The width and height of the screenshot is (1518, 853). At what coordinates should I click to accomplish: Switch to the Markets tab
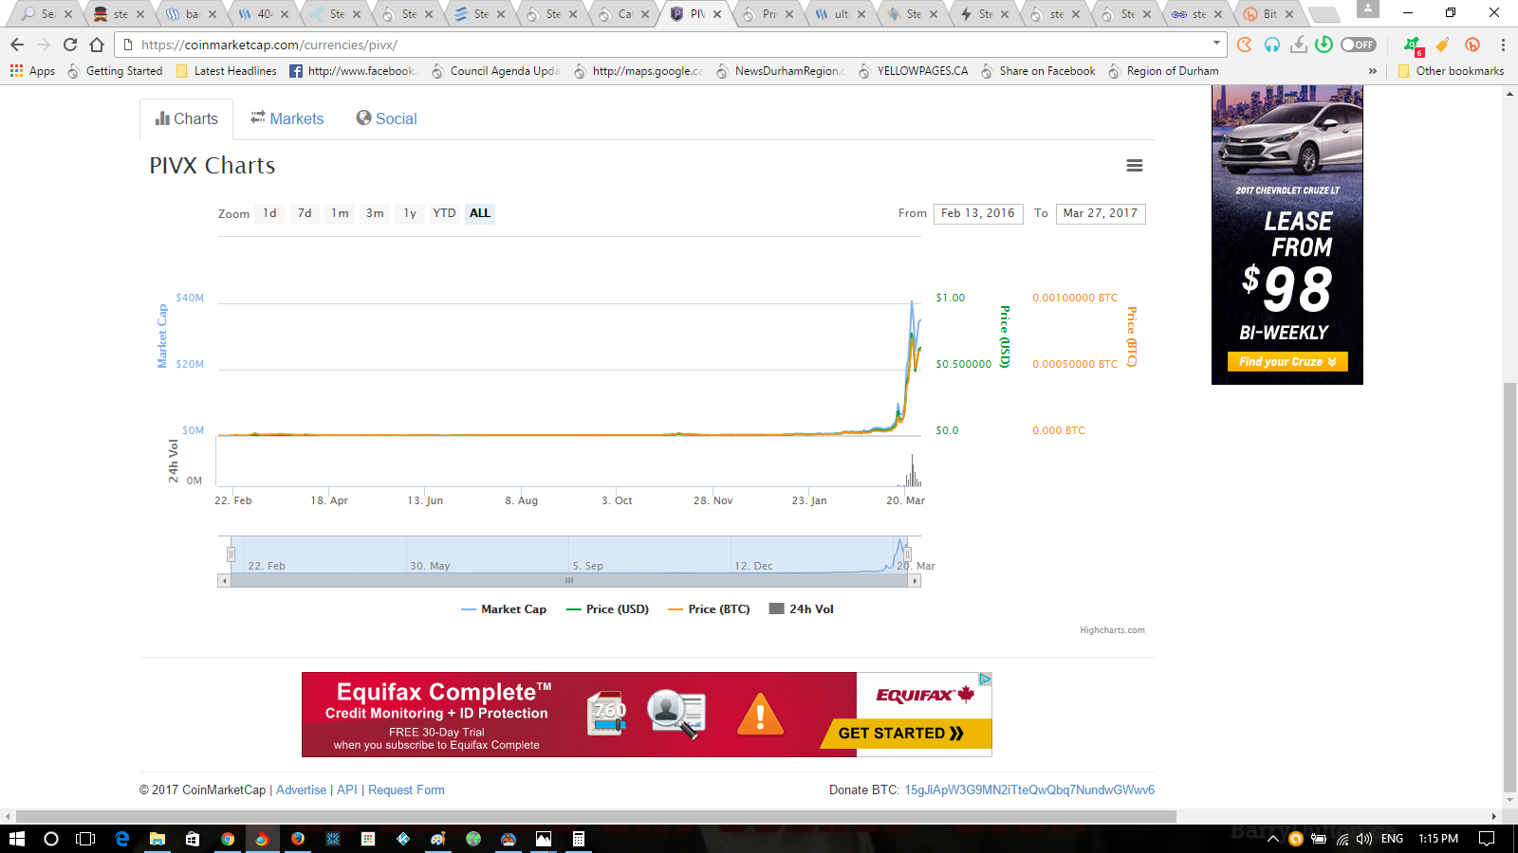pos(287,118)
